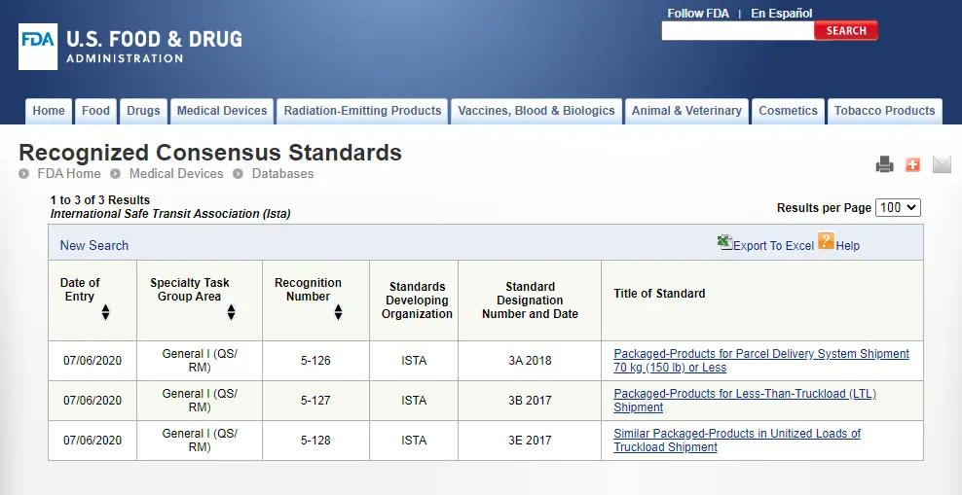Viewport: 962px width, 495px height.
Task: Click the International Safe Transit Association (Ista) text
Action: pyautogui.click(x=170, y=214)
